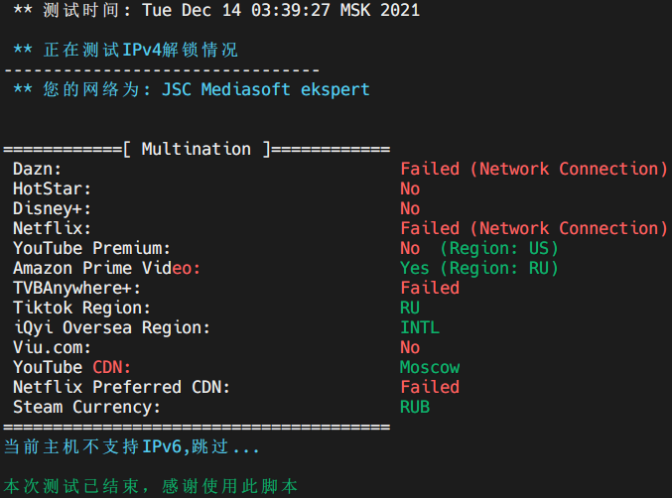Click the IPv4 unlock testing heading
The image size is (672, 498).
126,50
